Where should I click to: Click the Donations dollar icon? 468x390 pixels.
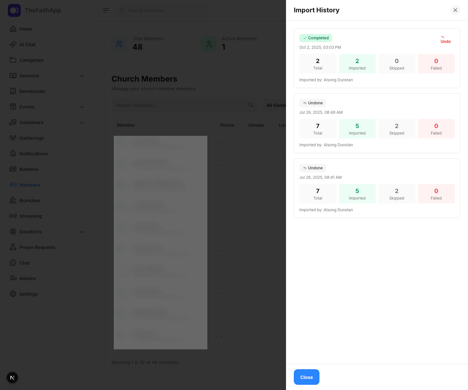pos(13,231)
